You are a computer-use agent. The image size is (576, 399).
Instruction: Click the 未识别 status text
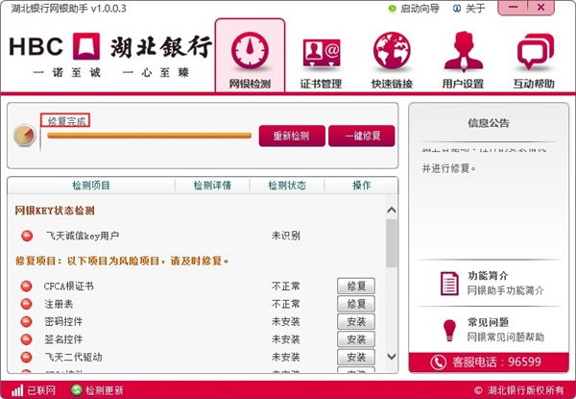[x=286, y=236]
